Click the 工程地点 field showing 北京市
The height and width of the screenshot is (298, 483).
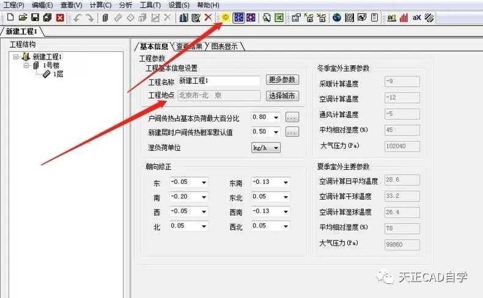coord(219,96)
